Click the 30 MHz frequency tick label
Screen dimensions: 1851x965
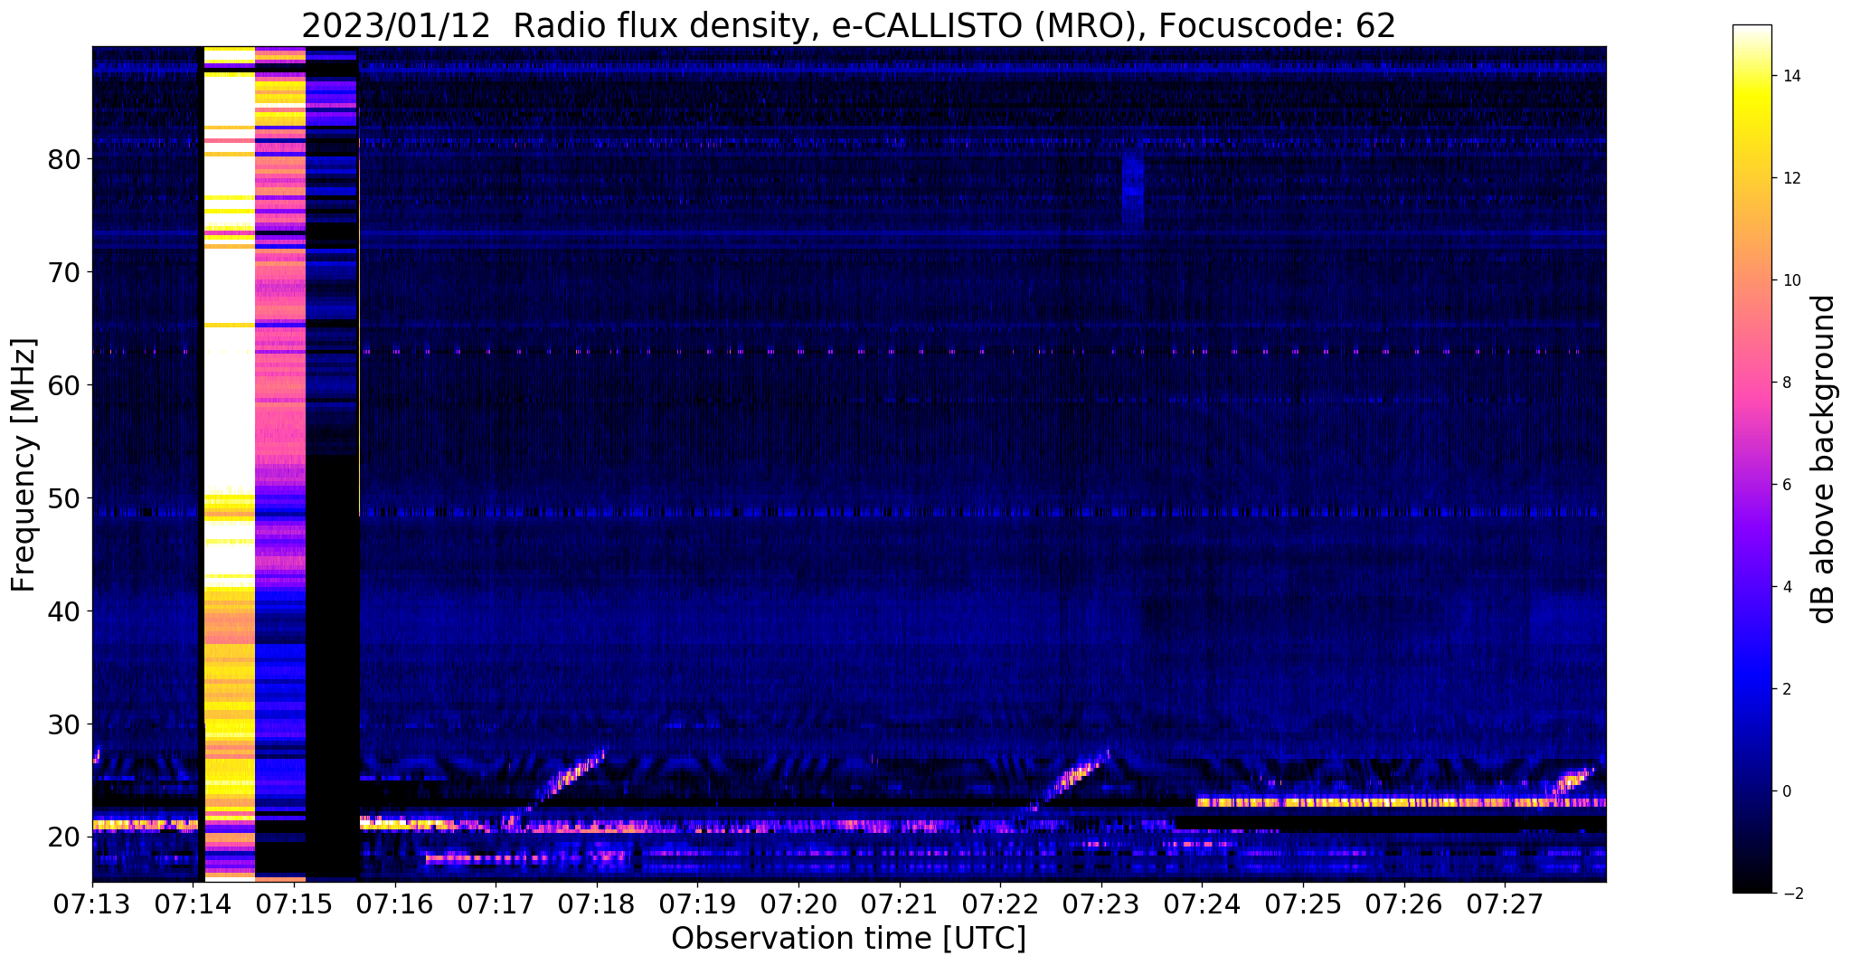point(64,724)
